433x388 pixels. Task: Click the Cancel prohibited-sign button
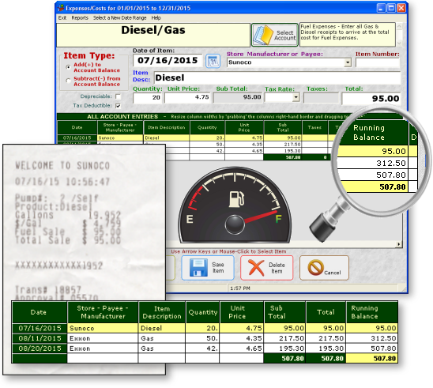pyautogui.click(x=324, y=268)
